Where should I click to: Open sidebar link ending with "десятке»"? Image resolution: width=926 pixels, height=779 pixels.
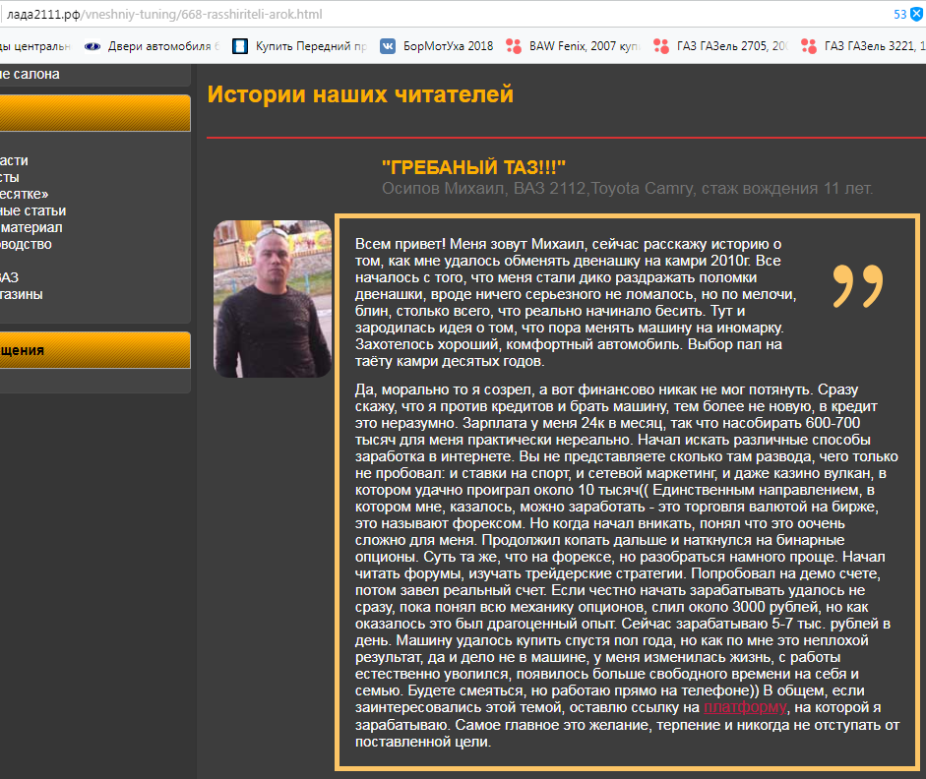tap(24, 194)
